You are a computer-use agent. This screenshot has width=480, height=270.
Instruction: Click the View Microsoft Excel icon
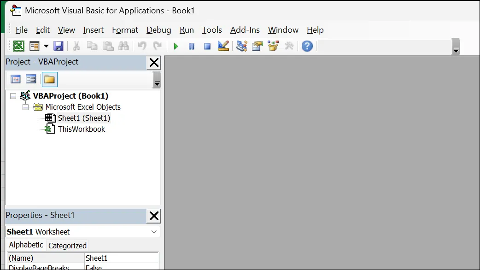19,46
